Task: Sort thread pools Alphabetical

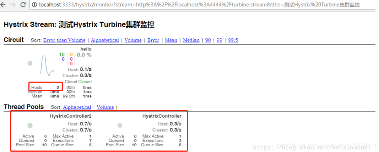Action: point(77,107)
